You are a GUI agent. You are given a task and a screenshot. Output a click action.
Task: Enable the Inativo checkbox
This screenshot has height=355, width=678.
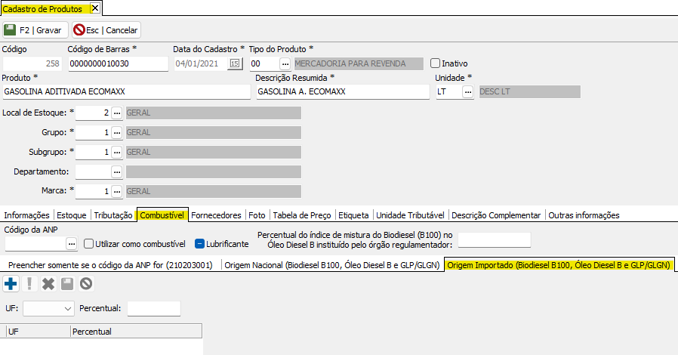click(435, 63)
